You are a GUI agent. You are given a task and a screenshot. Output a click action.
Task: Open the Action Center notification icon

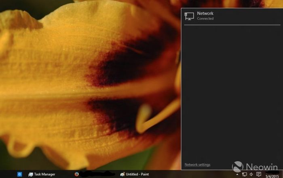(259, 174)
